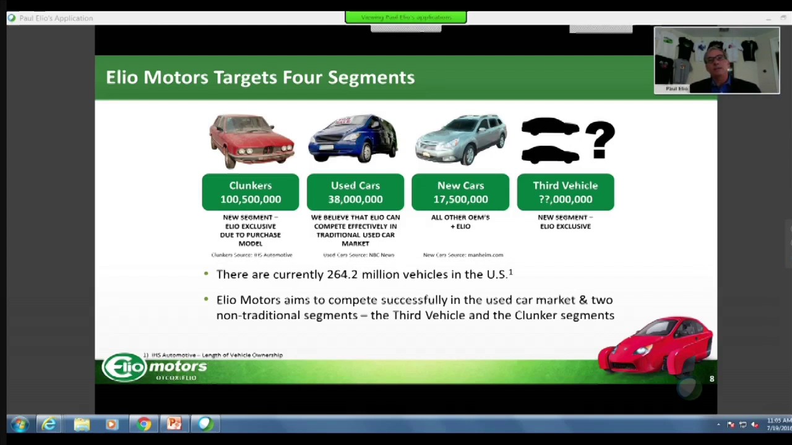The height and width of the screenshot is (445, 792).
Task: Click the 'ALL OTHER OEM'S + ELIO' text
Action: click(x=460, y=222)
